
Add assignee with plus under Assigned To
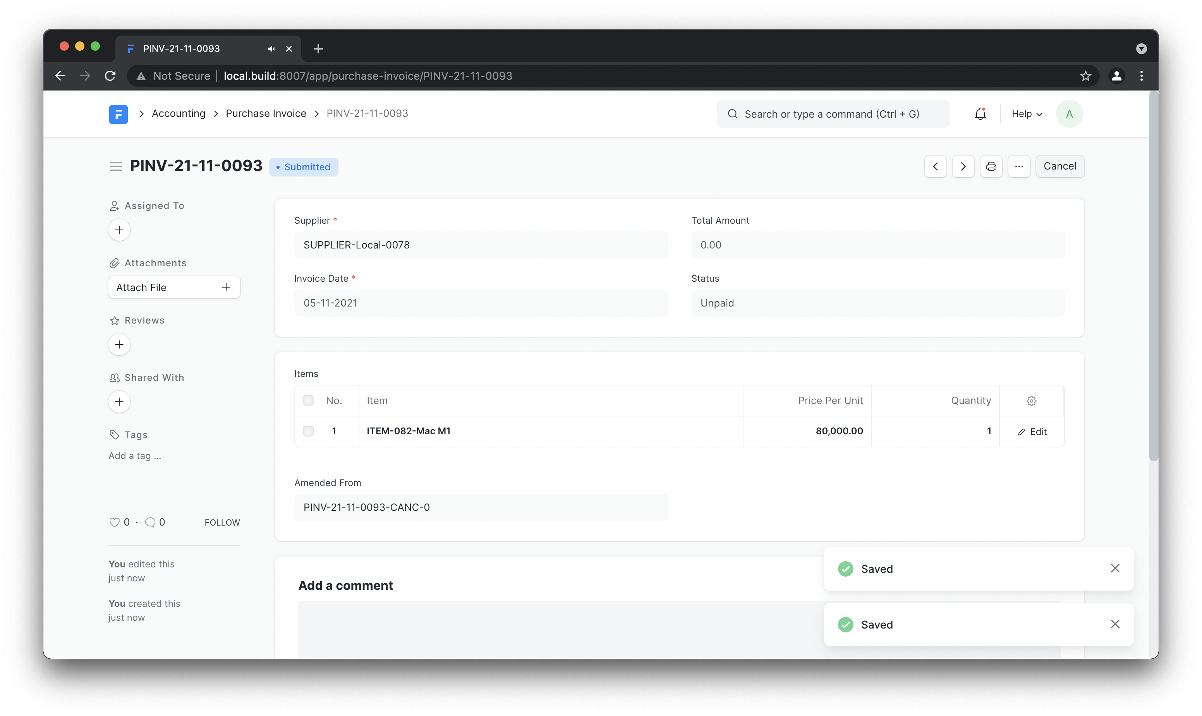[x=119, y=230]
